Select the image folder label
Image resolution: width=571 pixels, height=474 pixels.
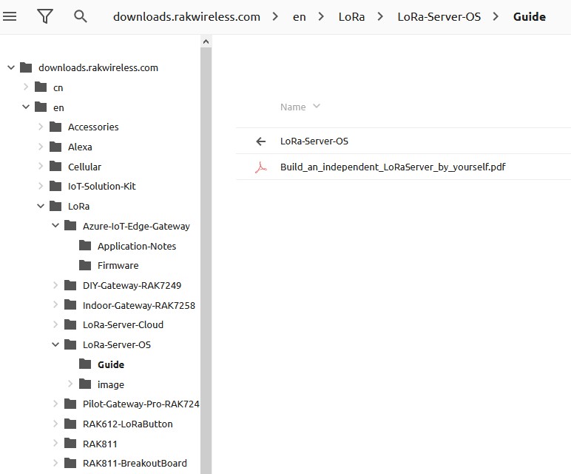pos(111,384)
